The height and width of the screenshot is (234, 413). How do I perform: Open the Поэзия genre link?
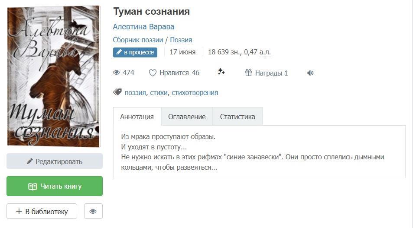(x=181, y=40)
